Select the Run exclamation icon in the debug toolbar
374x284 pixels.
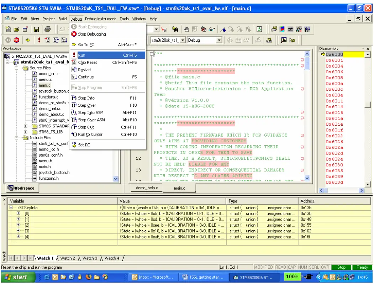coord(38,40)
